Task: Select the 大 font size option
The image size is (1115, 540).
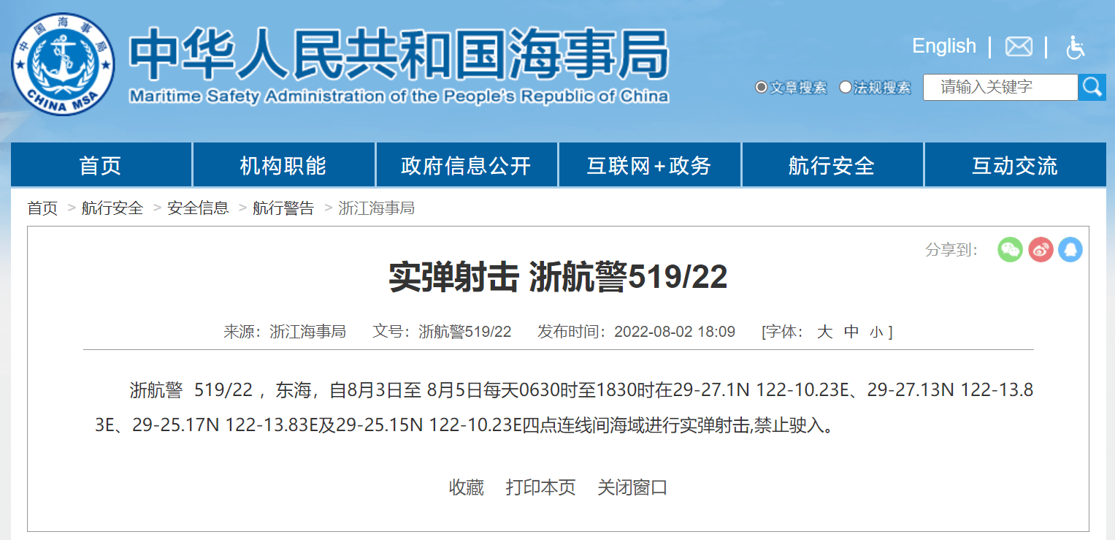Action: tap(824, 332)
